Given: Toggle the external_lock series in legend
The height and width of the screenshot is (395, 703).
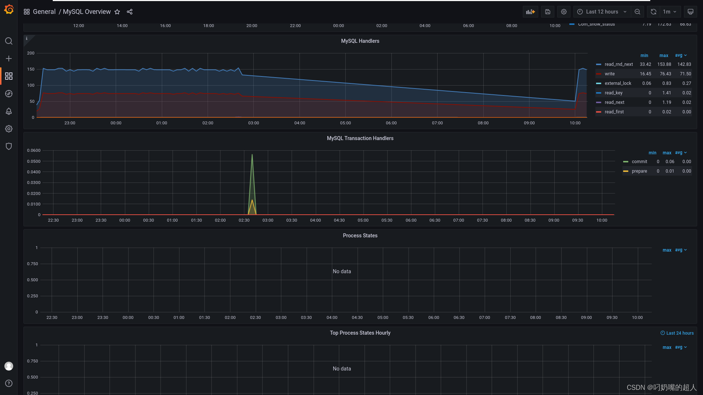Looking at the screenshot, I should coord(618,83).
